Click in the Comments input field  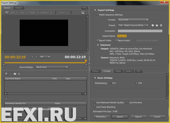[140, 31]
